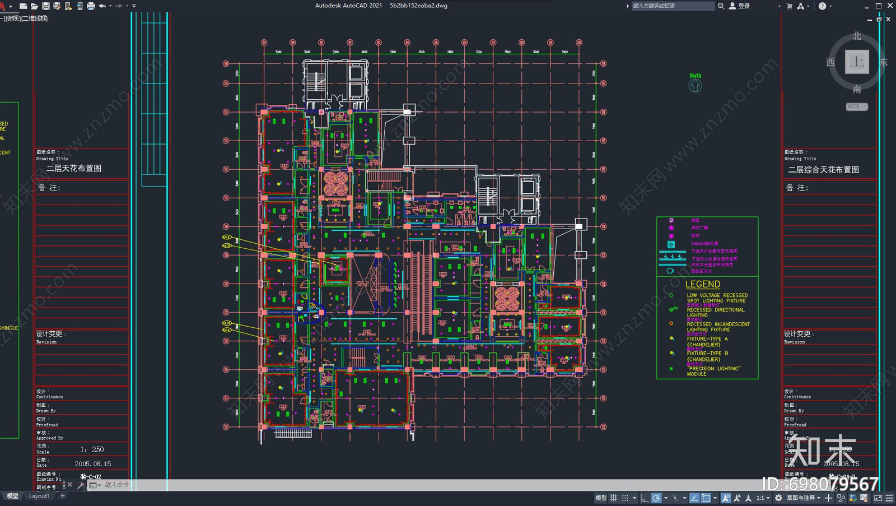This screenshot has height=506, width=896.
Task: Save the current drawing
Action: 45,6
